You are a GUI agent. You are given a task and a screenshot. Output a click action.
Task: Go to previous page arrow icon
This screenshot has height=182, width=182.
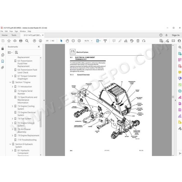[x=34, y=41]
